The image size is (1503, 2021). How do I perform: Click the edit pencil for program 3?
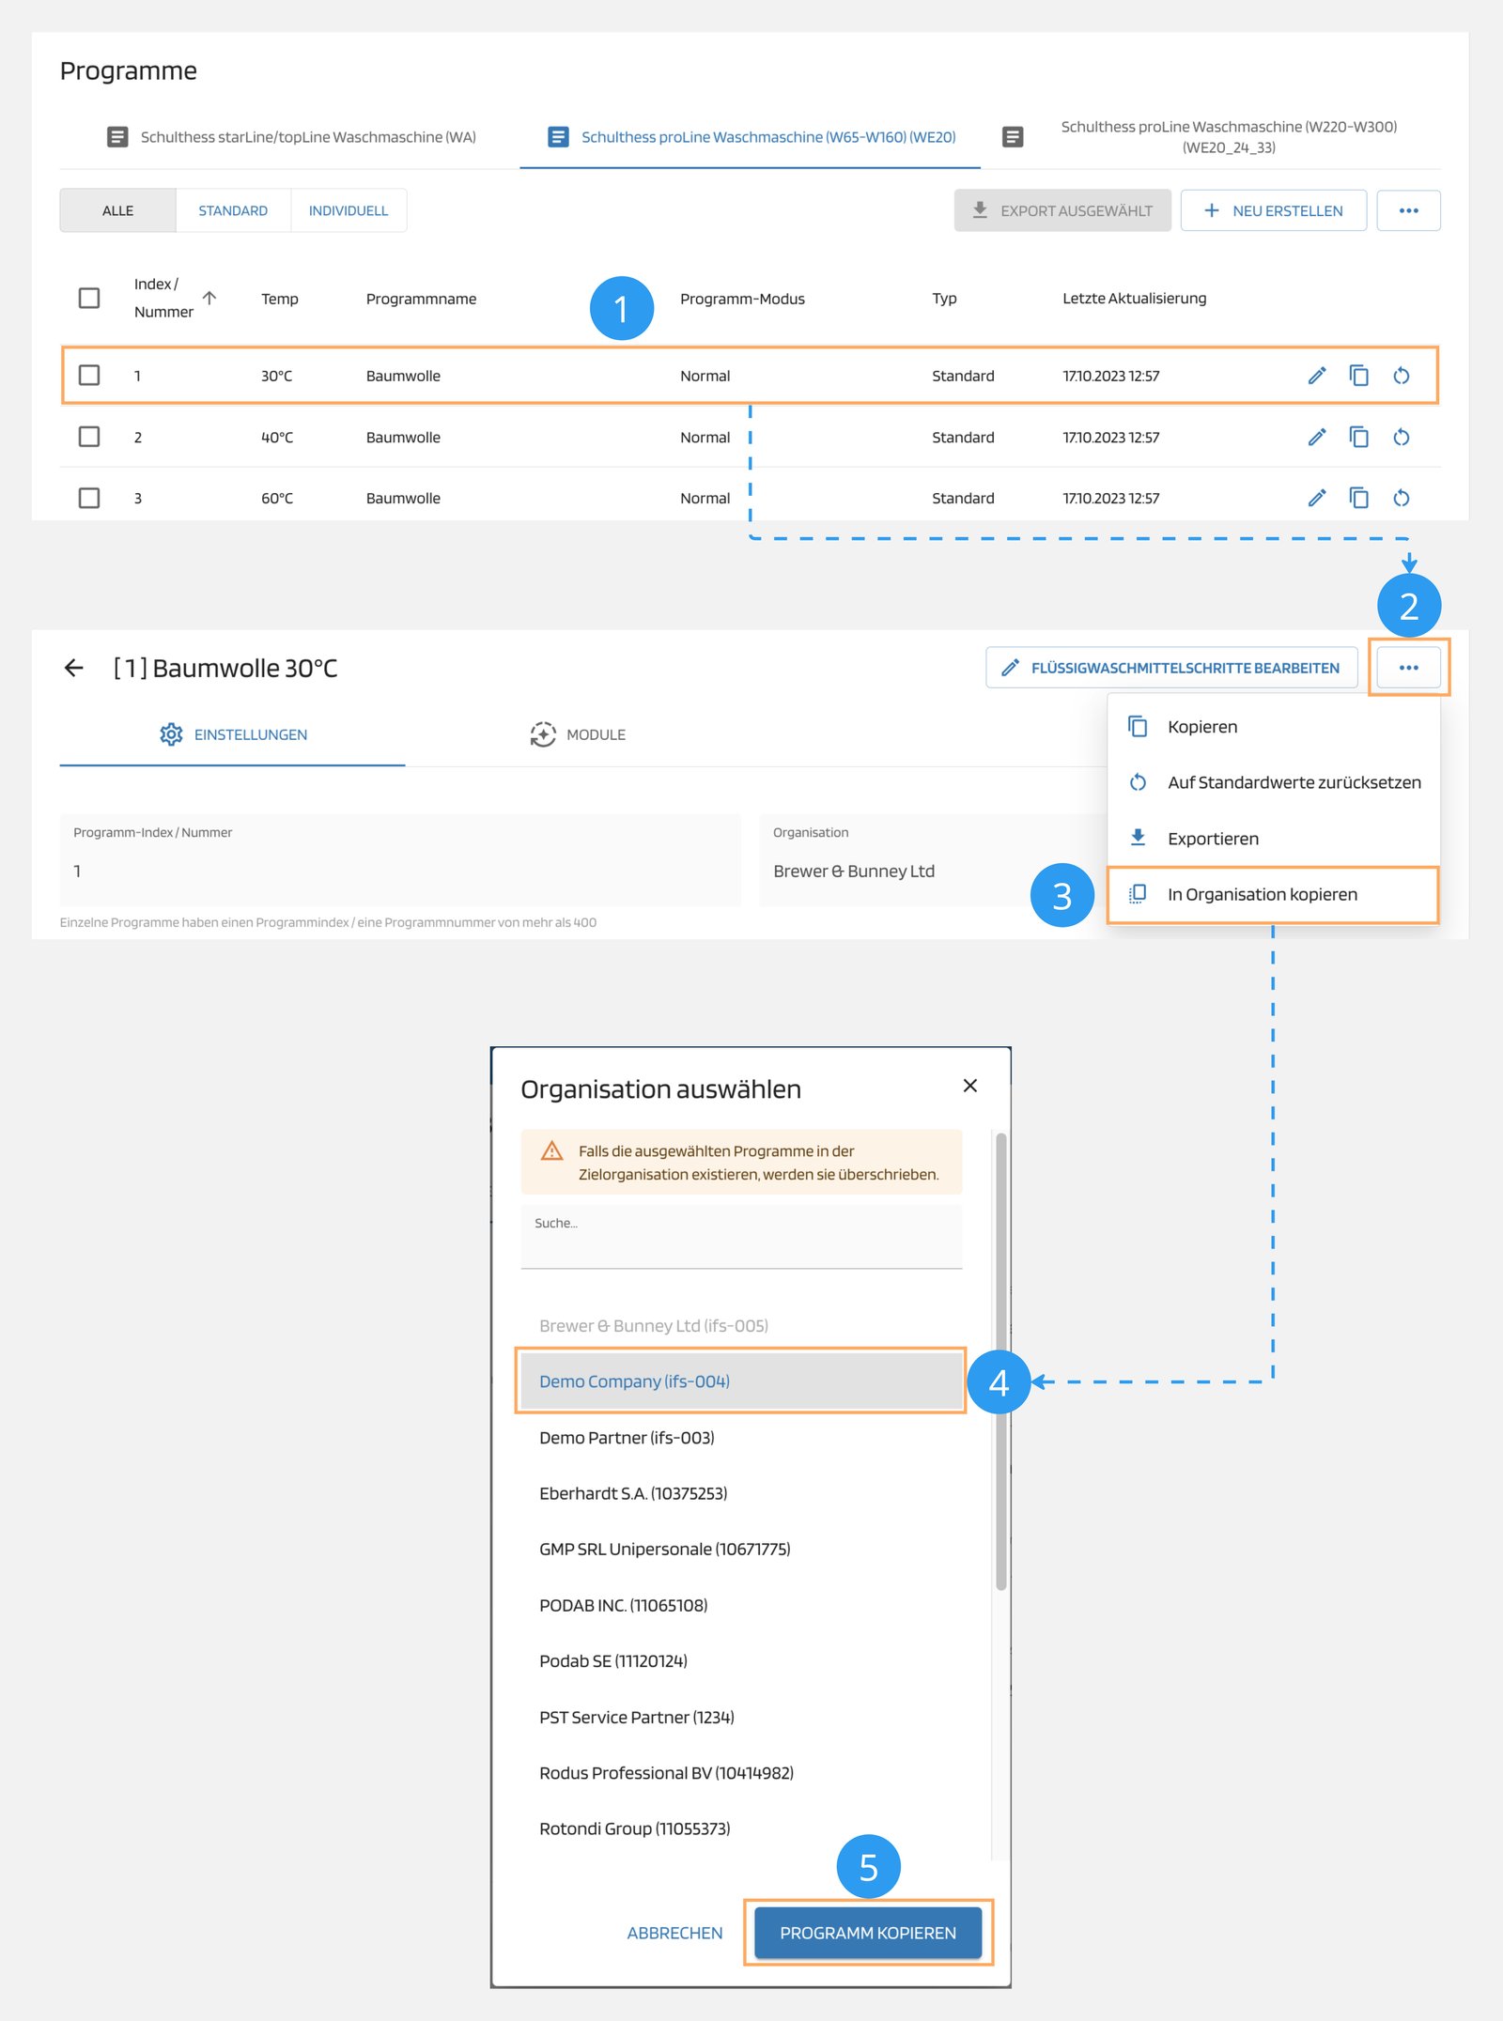point(1317,498)
